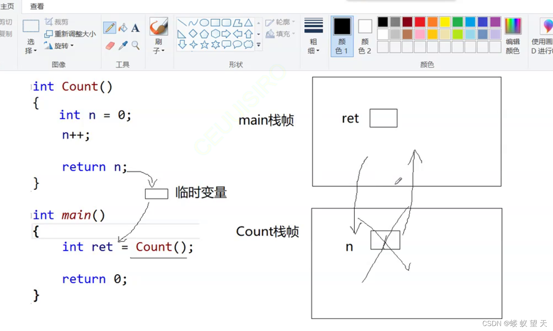The height and width of the screenshot is (331, 553).
Task: Pick the Rounded rectangle shape
Action: tap(226, 23)
